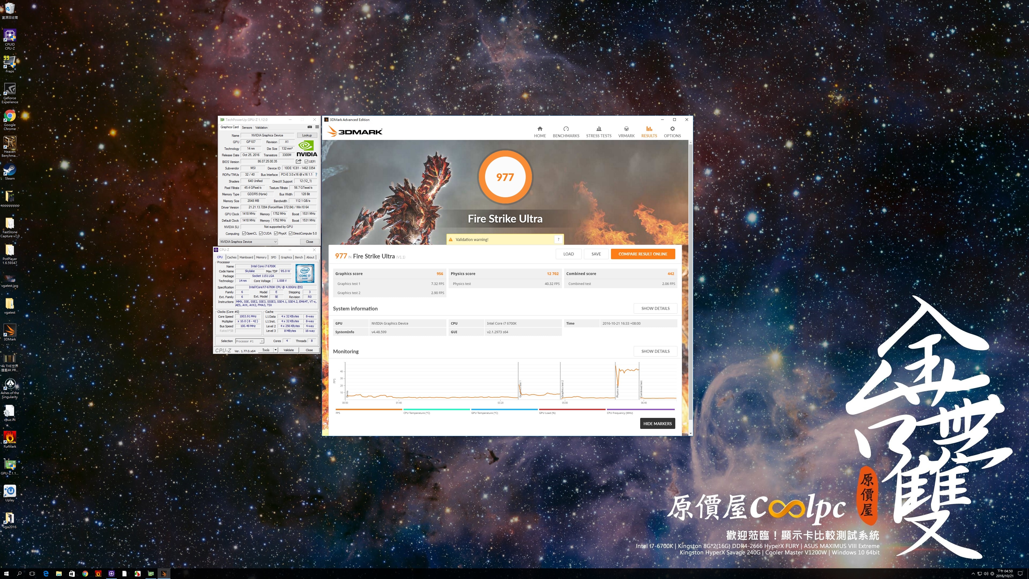1029x579 pixels.
Task: Open the Microsoft Edge taskbar icon
Action: [46, 573]
